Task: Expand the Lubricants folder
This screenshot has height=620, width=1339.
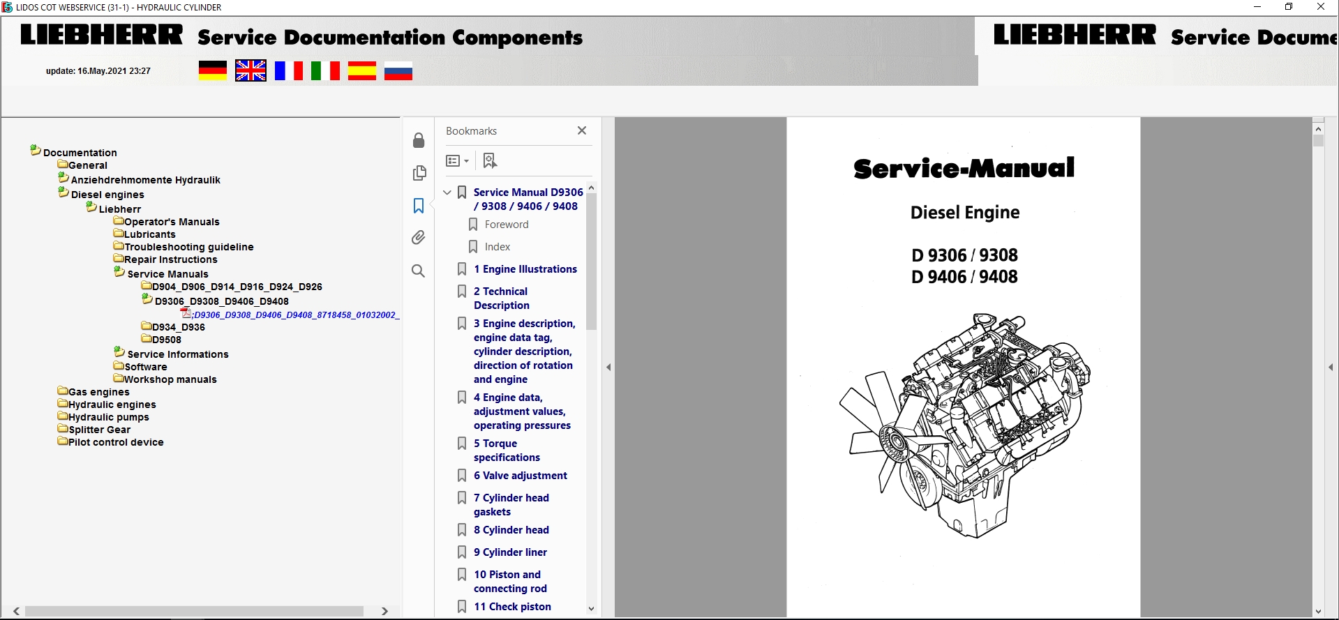Action: click(x=119, y=234)
